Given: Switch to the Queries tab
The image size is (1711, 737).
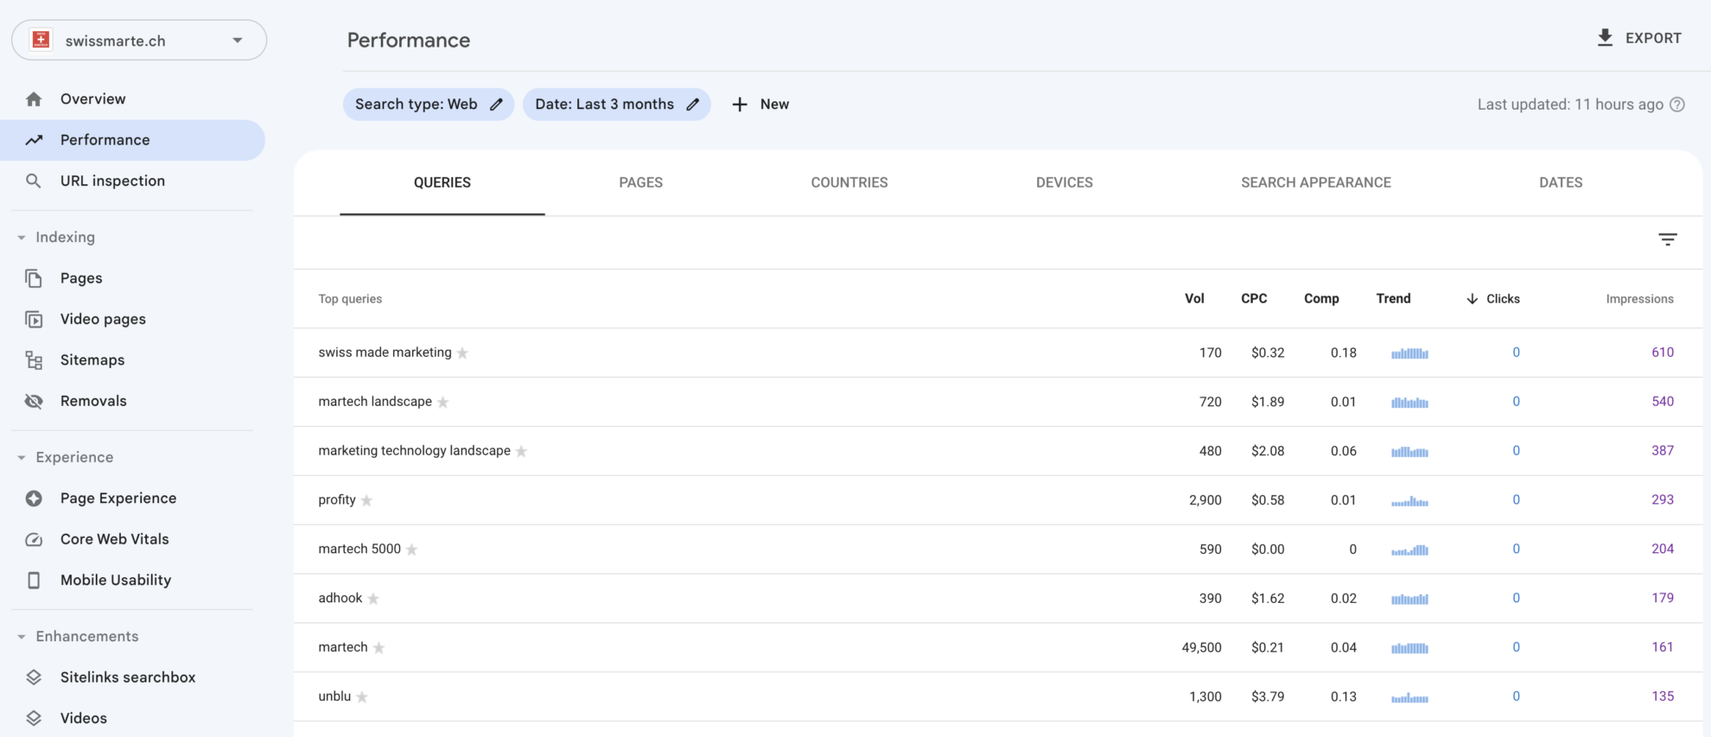Looking at the screenshot, I should [x=442, y=182].
